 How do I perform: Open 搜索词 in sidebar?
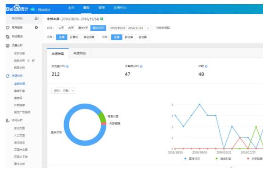pos(18,98)
